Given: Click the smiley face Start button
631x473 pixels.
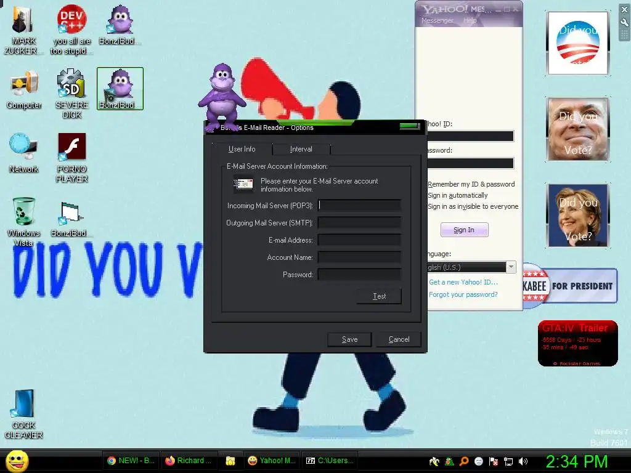Looking at the screenshot, I should pyautogui.click(x=17, y=461).
